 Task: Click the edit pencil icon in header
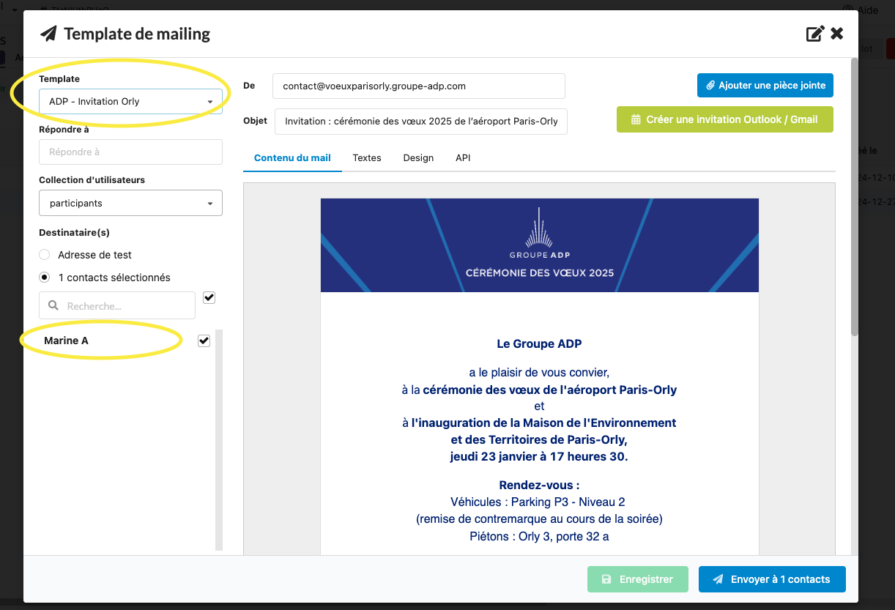tap(814, 34)
